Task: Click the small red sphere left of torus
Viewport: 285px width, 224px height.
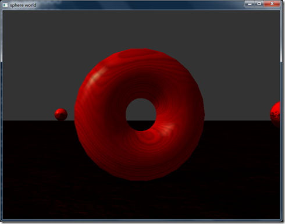Action: (61, 115)
